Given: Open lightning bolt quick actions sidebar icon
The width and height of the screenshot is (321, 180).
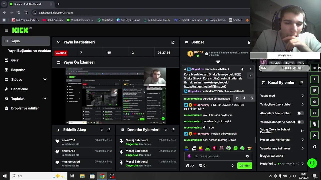Looking at the screenshot, I should point(315,79).
